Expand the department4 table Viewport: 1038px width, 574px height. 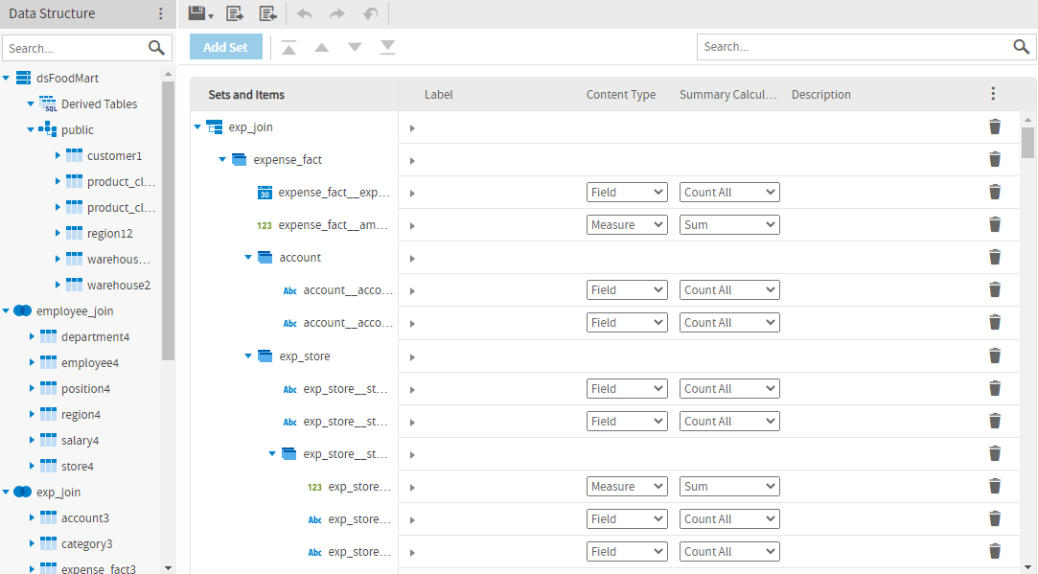[x=32, y=336]
